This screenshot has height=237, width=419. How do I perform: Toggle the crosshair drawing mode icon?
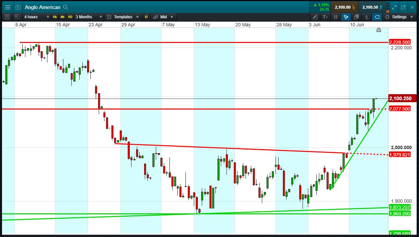(x=346, y=17)
